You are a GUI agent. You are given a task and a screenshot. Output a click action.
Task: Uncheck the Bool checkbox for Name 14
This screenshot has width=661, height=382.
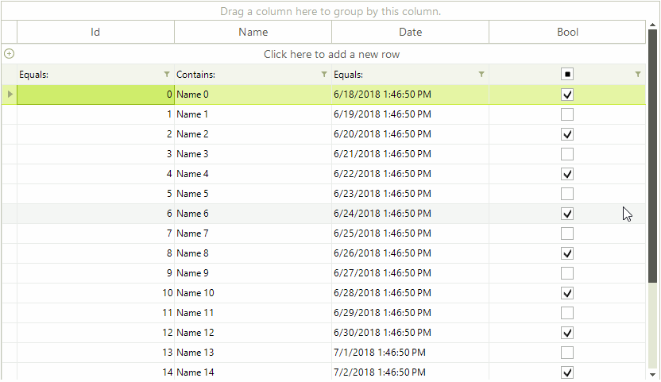coord(567,372)
